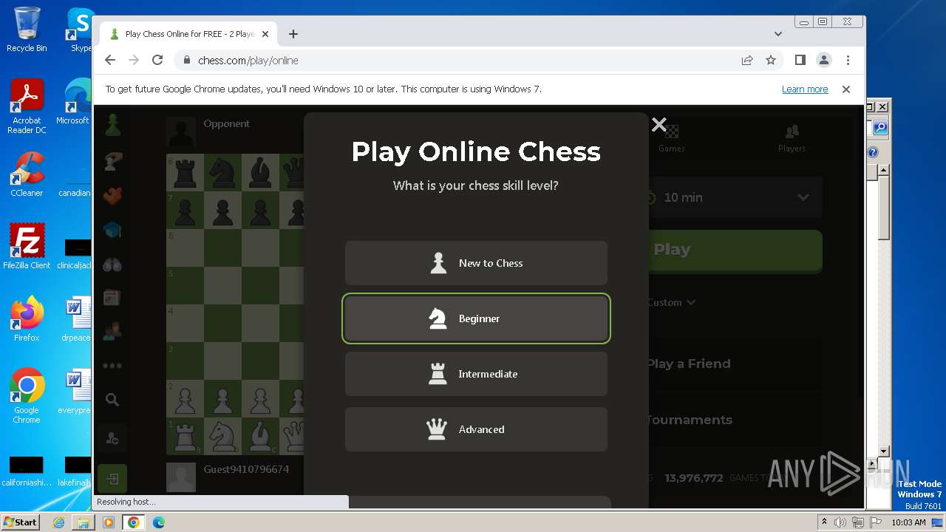Open Microsoft Edge from taskbar
This screenshot has width=946, height=532.
158,522
